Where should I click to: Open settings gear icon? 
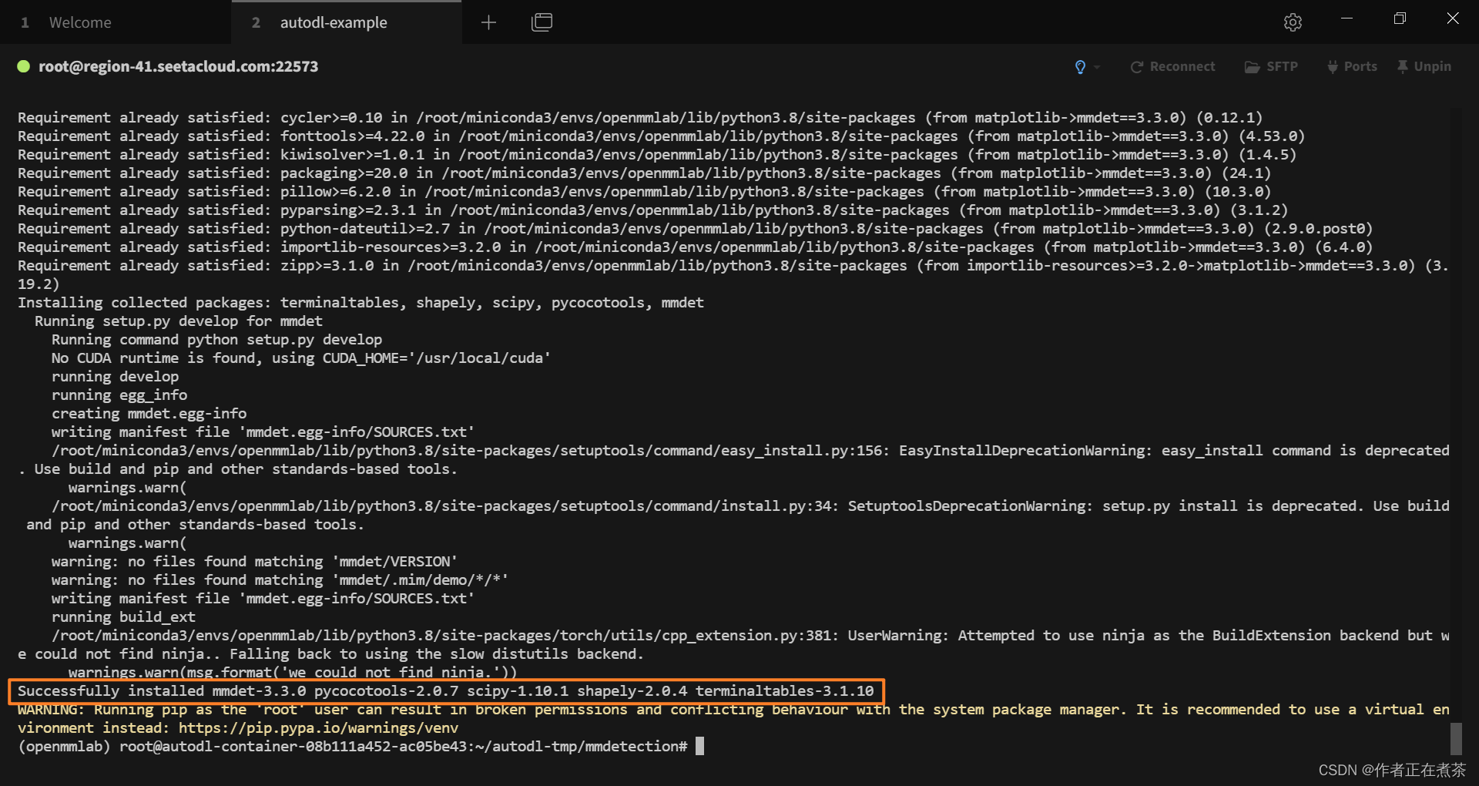(1293, 22)
